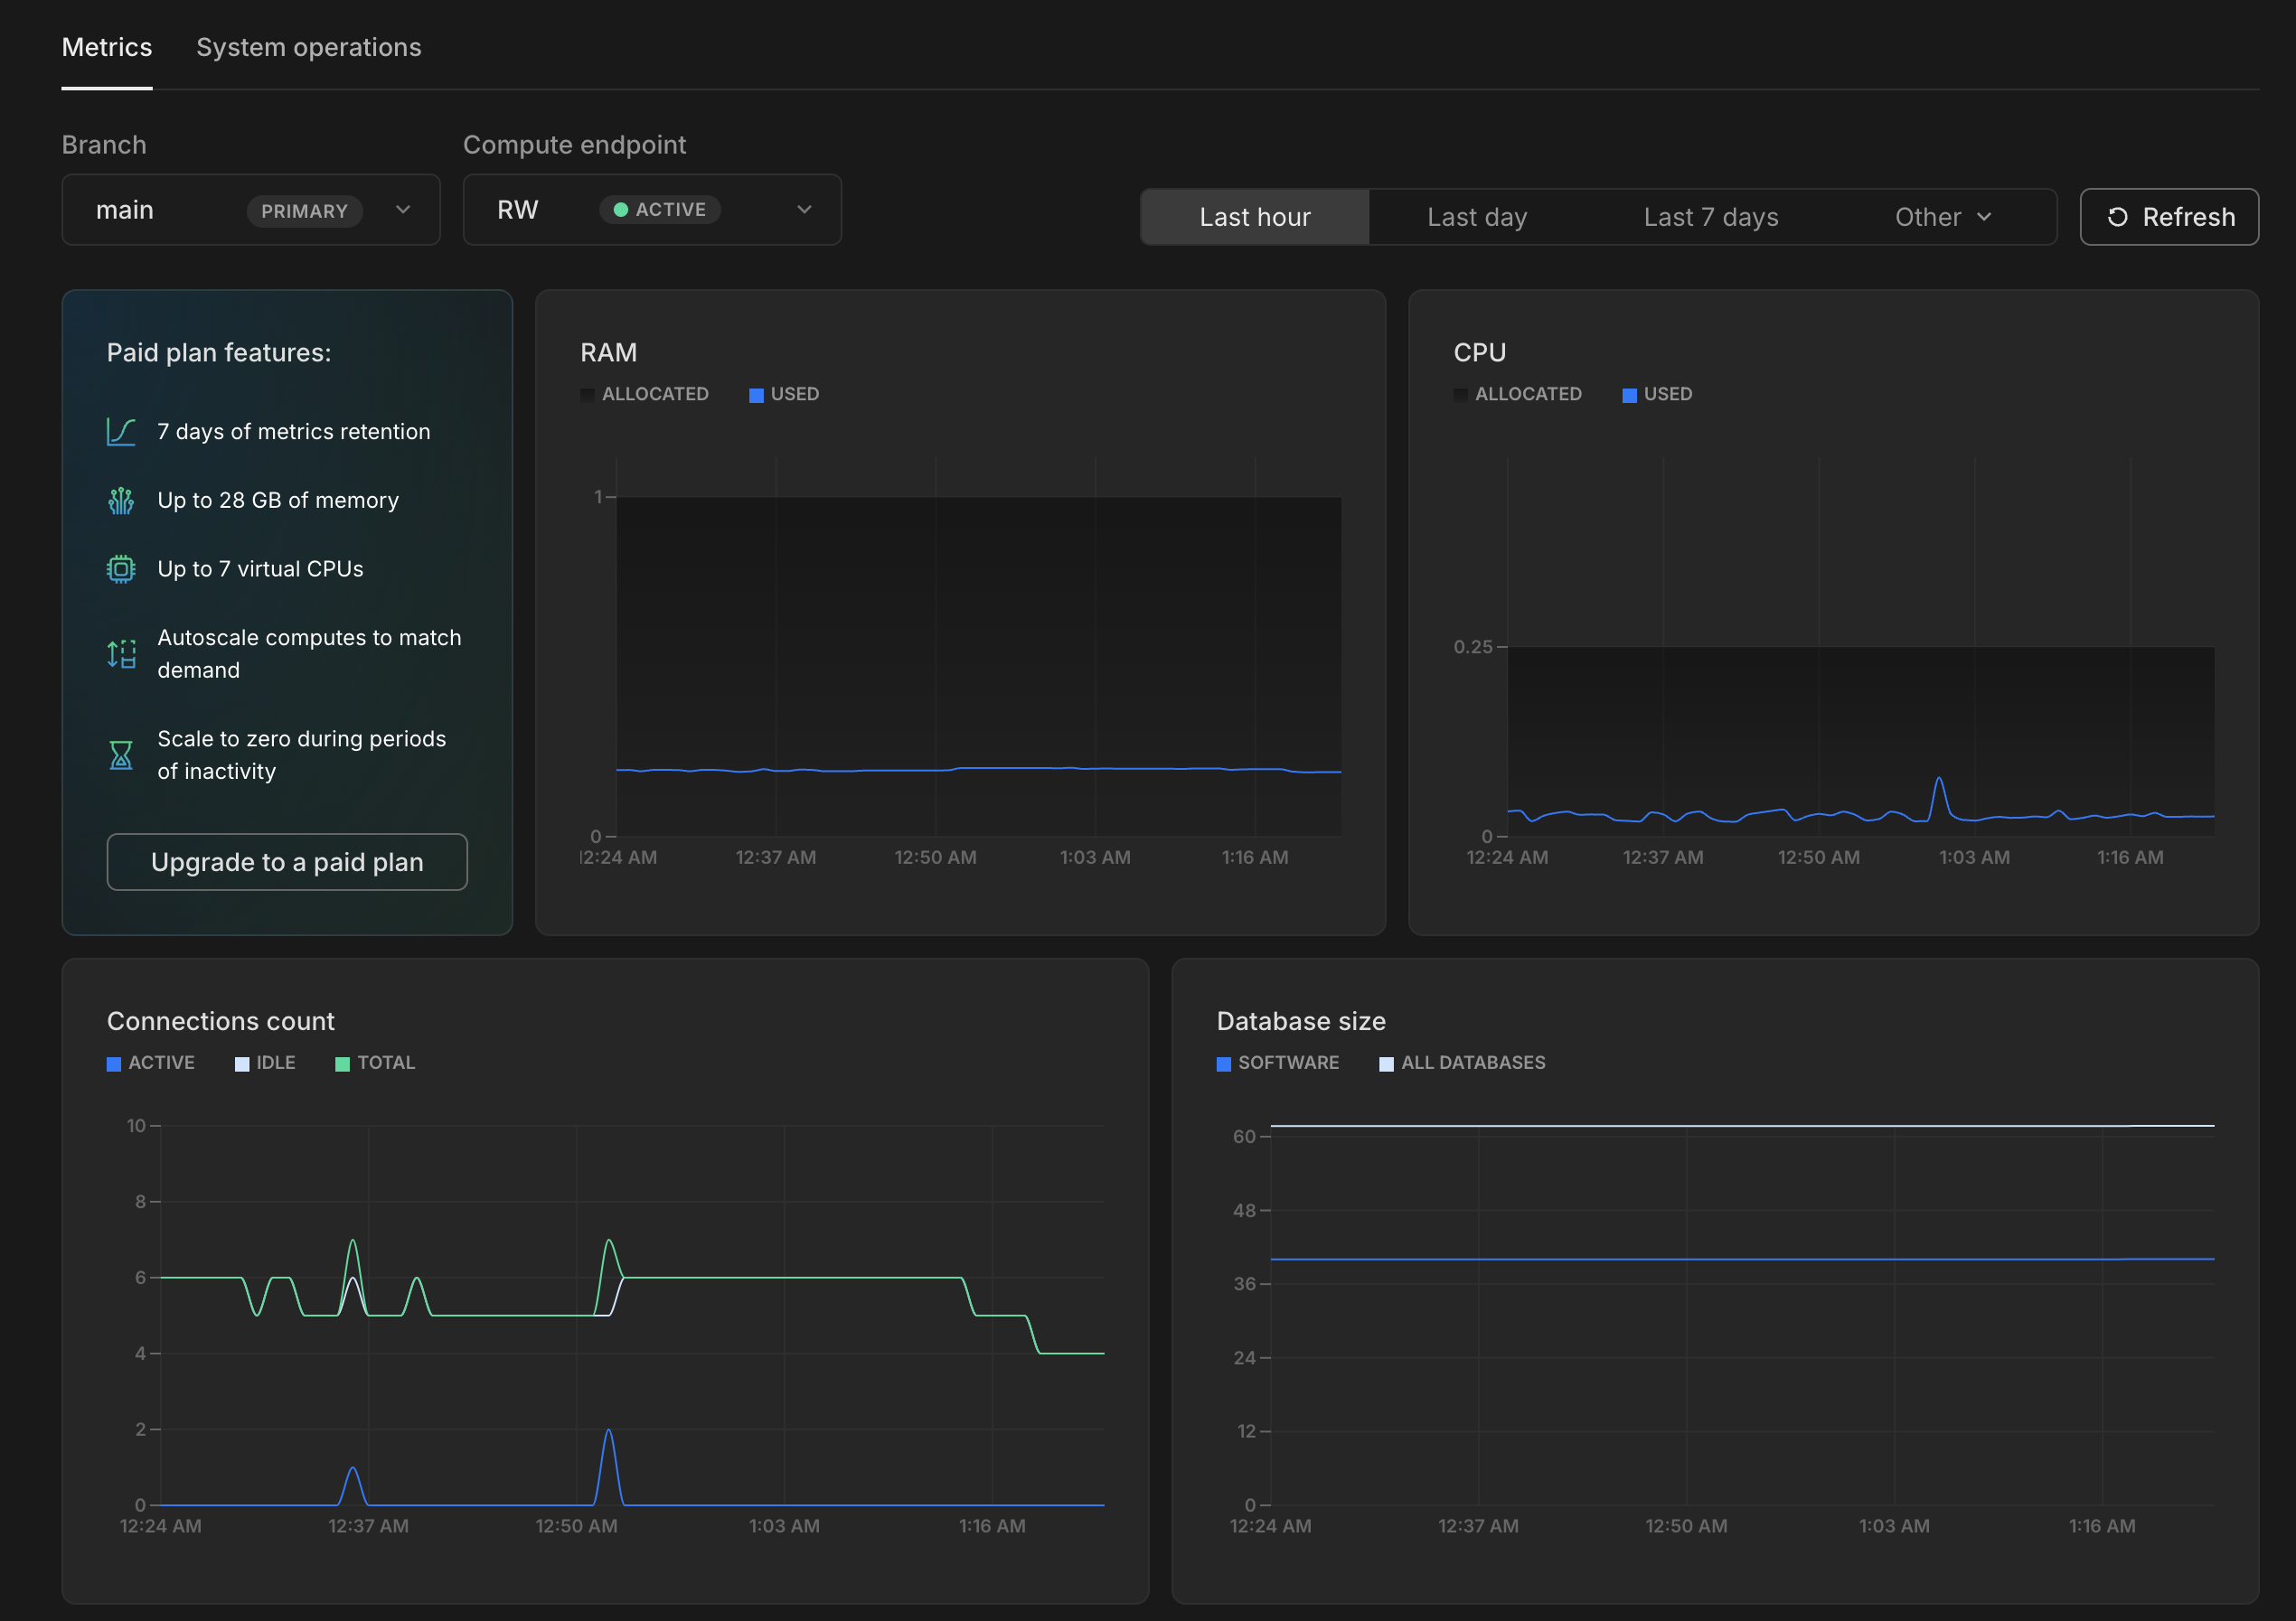Screen dimensions: 2296x1621
Task: Switch to System operations tab
Action: [x=308, y=47]
